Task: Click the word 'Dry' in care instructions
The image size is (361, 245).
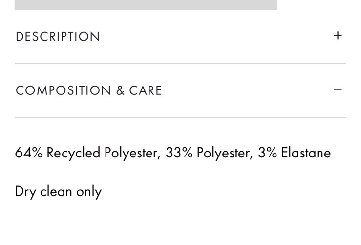Action: [25, 191]
